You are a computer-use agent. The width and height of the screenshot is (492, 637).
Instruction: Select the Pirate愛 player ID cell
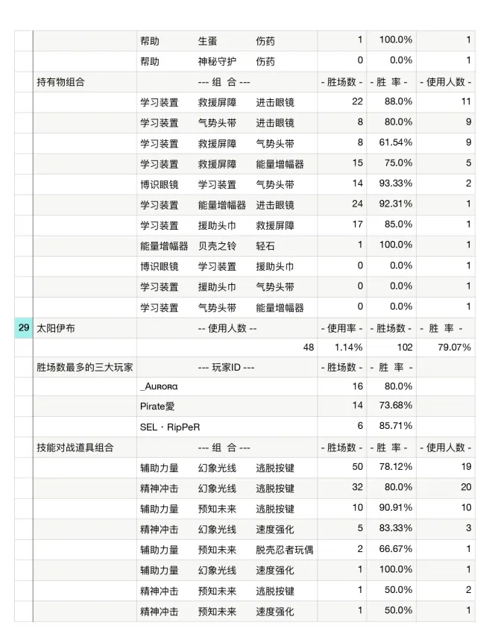tap(227, 407)
